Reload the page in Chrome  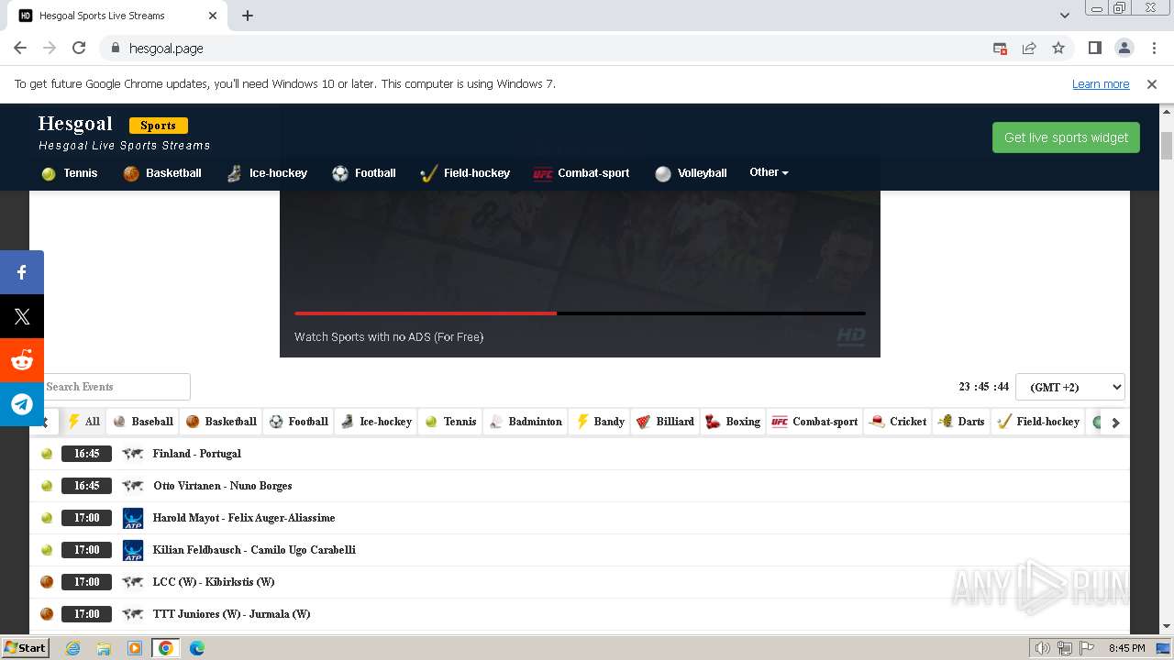[79, 48]
